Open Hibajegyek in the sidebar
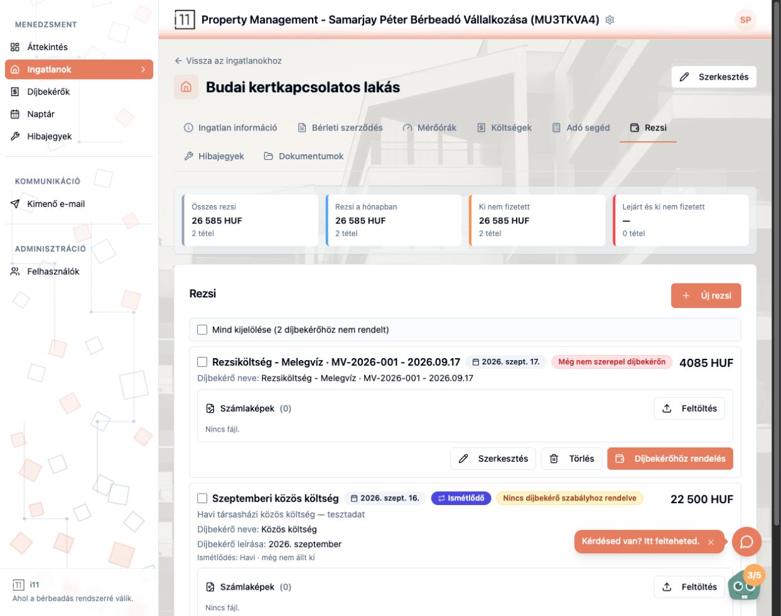781x616 pixels. (79, 136)
